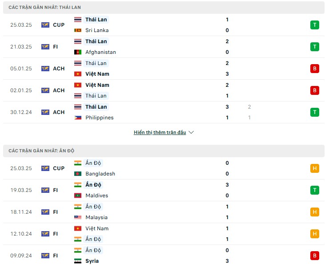Click the orange H badge for Ấn Độ vs Bangladesh
This screenshot has width=325, height=265.
click(314, 168)
